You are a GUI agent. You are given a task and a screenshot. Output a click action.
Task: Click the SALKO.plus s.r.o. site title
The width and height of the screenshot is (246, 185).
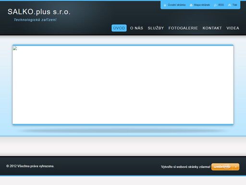pyautogui.click(x=39, y=12)
